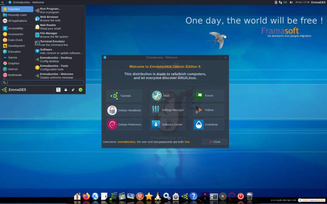The image size is (327, 204).
Task: Open the Development category in the menu
Action: pyautogui.click(x=14, y=46)
